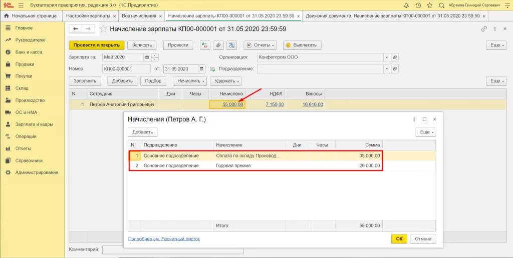The image size is (513, 258).
Task: Open Взносы amount 16 610,00 link
Action: point(313,104)
